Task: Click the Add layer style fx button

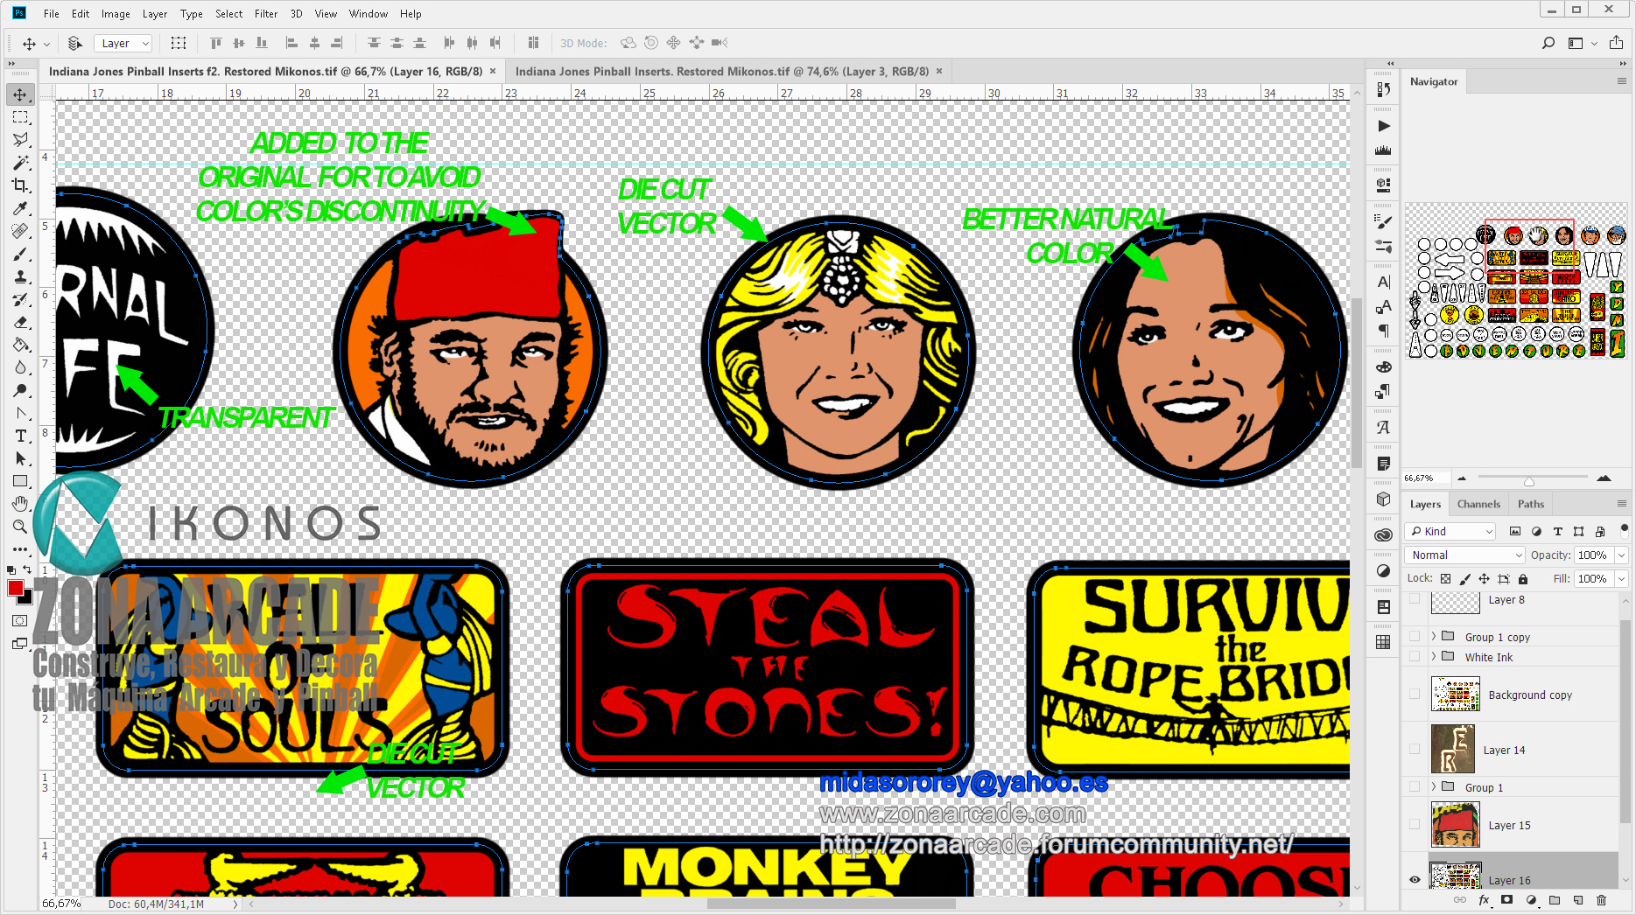Action: [x=1484, y=900]
